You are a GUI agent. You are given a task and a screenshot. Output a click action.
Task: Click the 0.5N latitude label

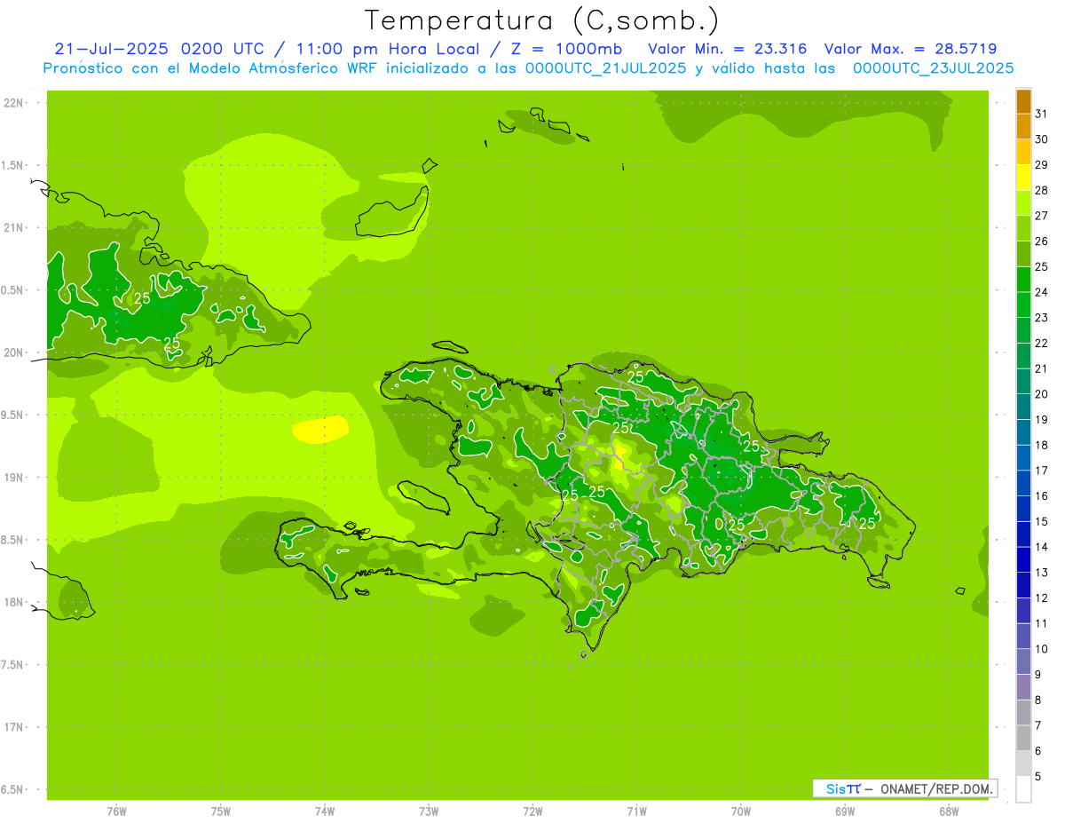(14, 290)
